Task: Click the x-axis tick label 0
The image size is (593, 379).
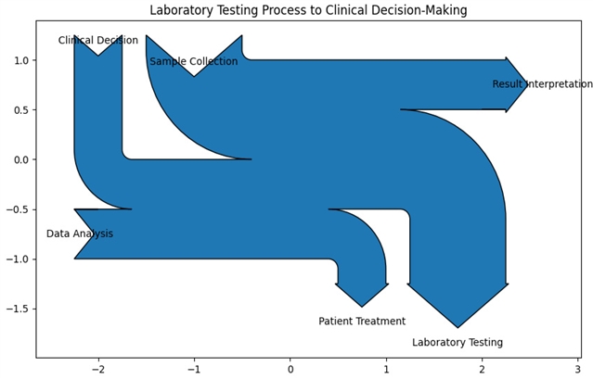Action: [x=290, y=370]
